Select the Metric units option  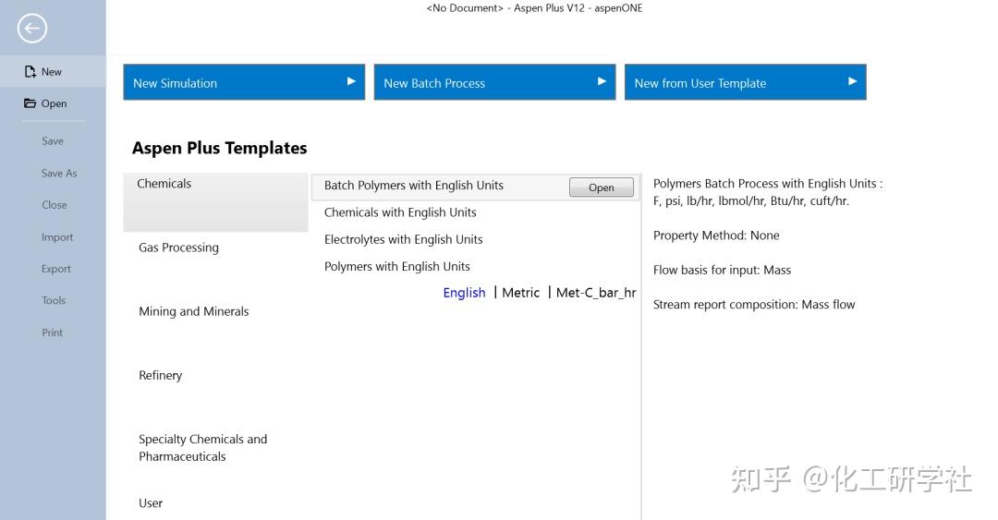click(x=520, y=293)
